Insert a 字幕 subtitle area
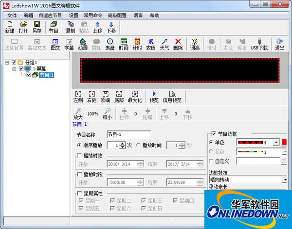This screenshot has width=292, height=229. click(x=69, y=44)
